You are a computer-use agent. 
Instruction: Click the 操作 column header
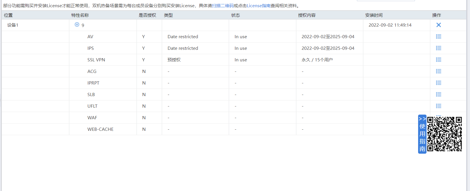436,15
